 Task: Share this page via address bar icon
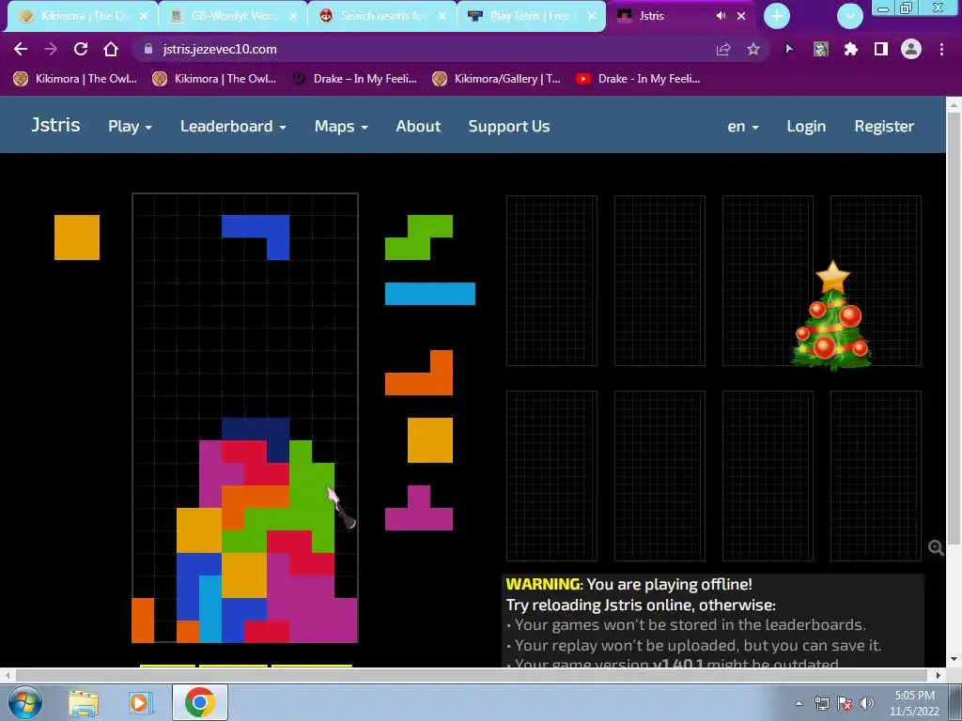tap(723, 49)
